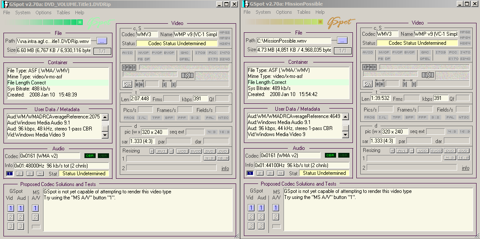Click SVCD resize button in DVD_VOLUME window
480x239 pixels.
pos(196,151)
